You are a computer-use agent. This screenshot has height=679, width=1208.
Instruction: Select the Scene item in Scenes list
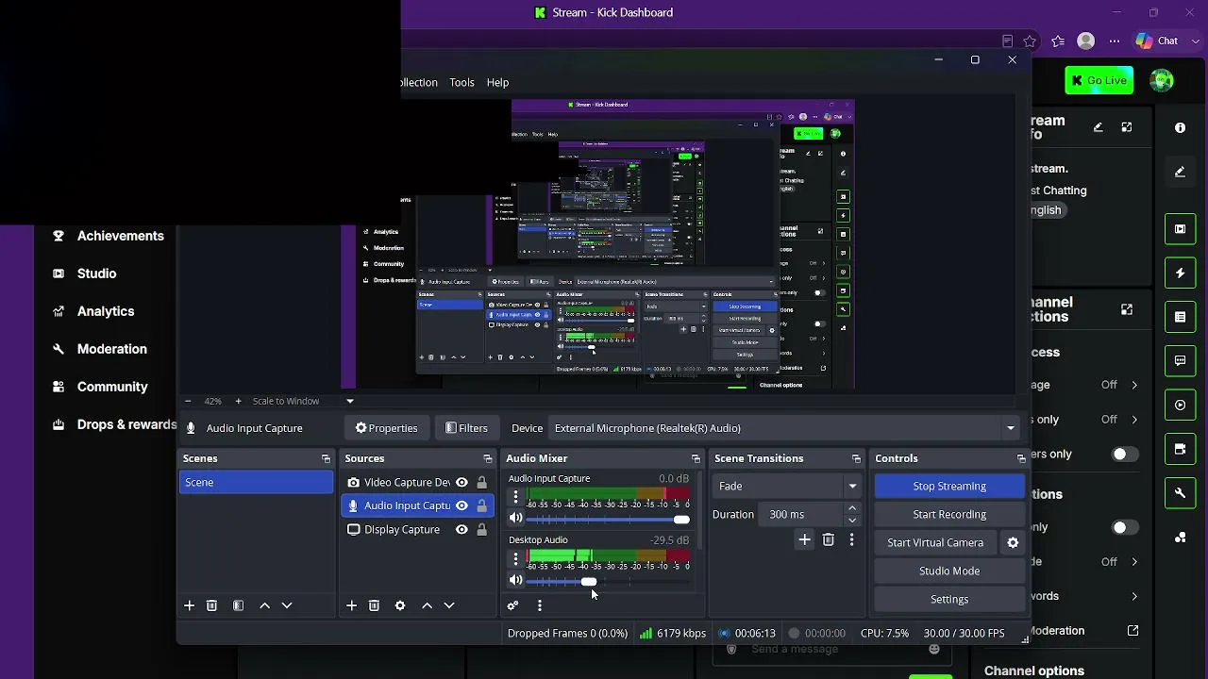coord(256,482)
